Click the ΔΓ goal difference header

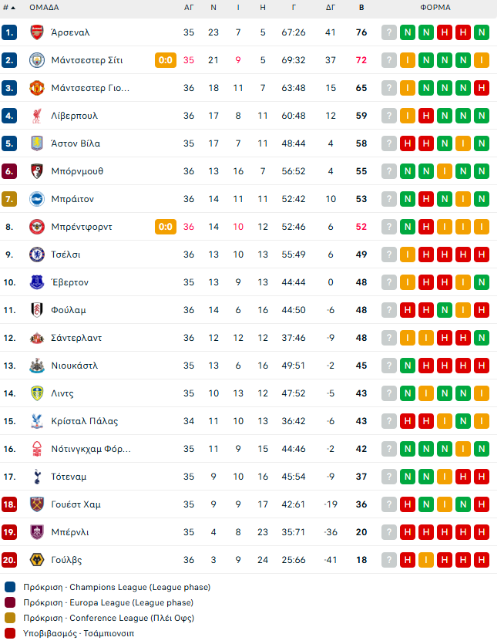331,8
